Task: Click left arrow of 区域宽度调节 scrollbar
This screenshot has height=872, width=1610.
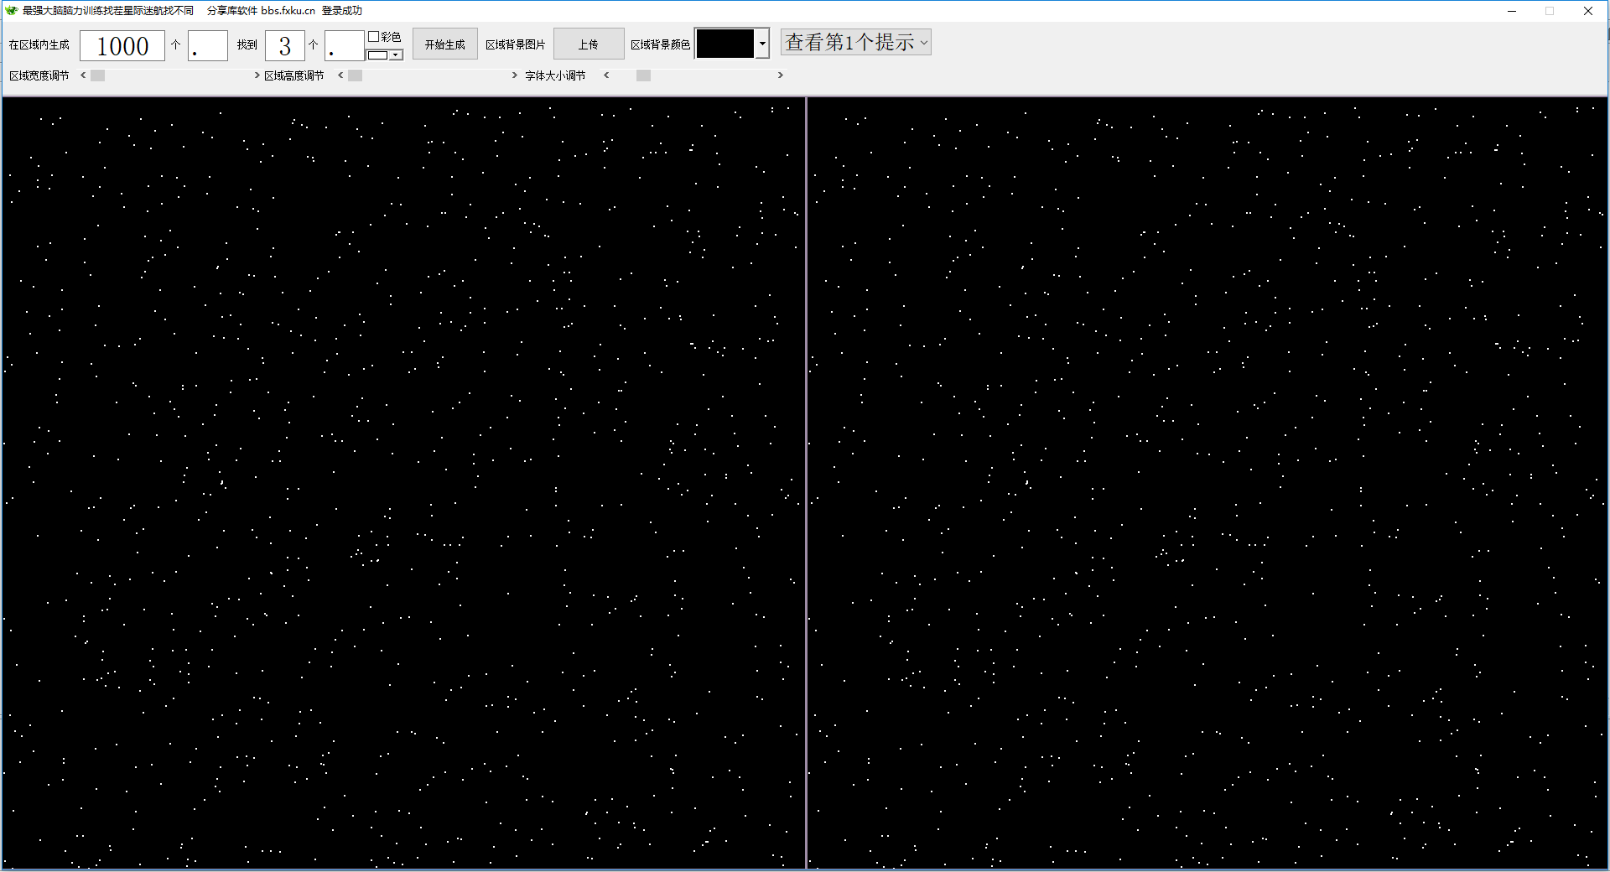Action: (83, 75)
